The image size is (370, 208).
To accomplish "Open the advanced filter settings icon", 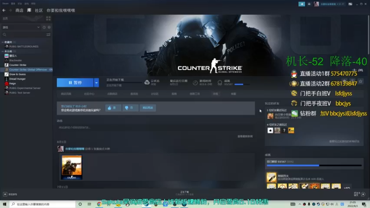I will coord(49,35).
